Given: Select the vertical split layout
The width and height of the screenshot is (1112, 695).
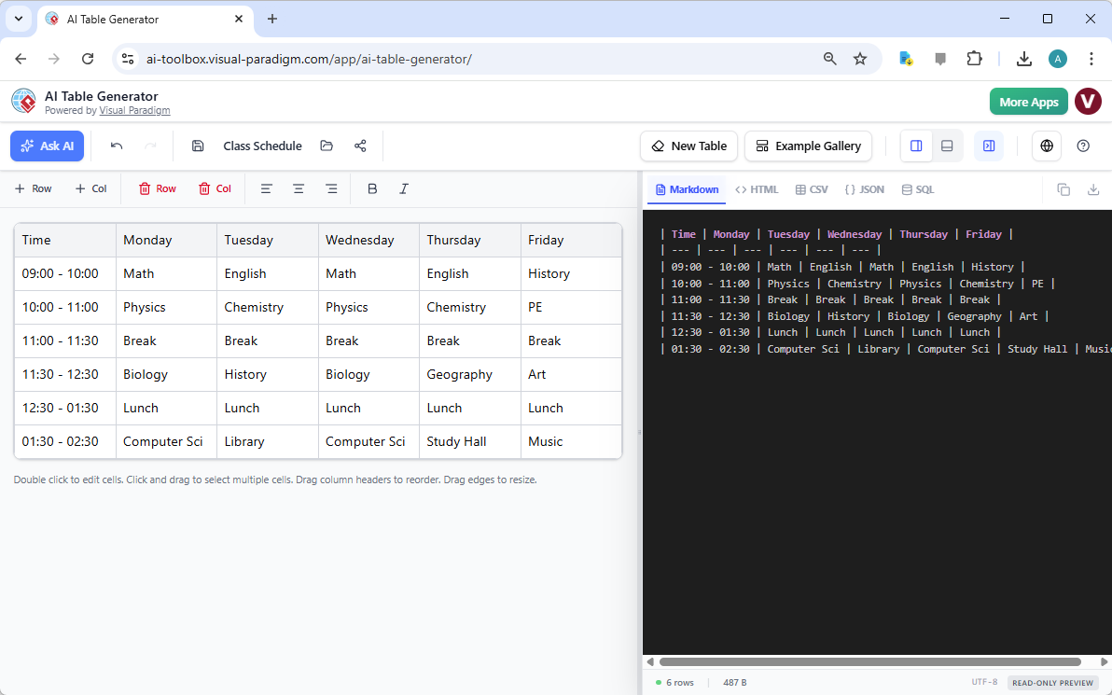Looking at the screenshot, I should click(x=915, y=146).
